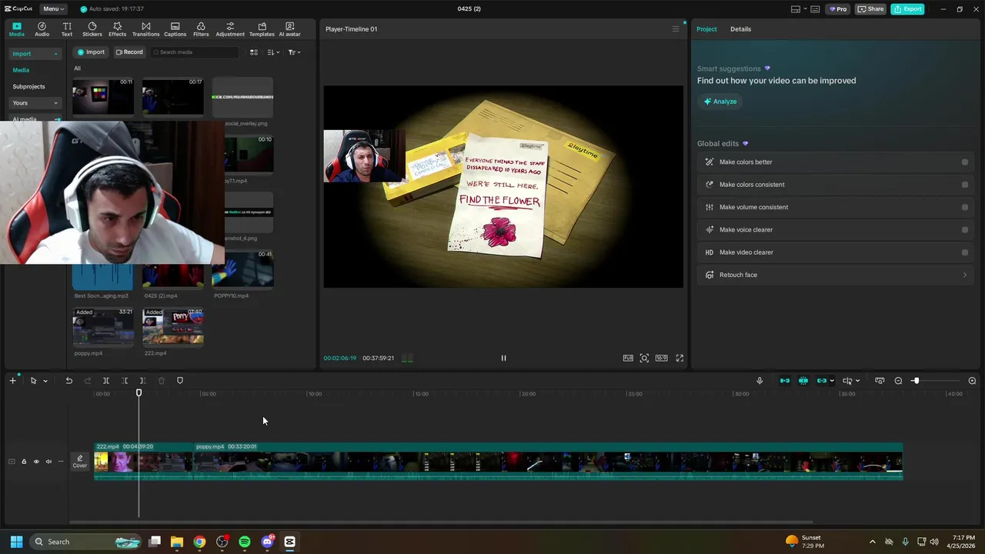Click the Record button

(129, 52)
